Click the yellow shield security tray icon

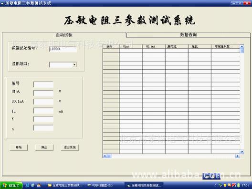click(x=225, y=186)
